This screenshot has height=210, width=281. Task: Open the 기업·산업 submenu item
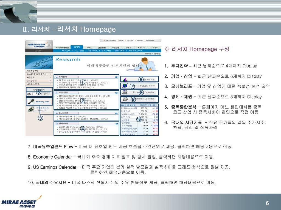79,51
